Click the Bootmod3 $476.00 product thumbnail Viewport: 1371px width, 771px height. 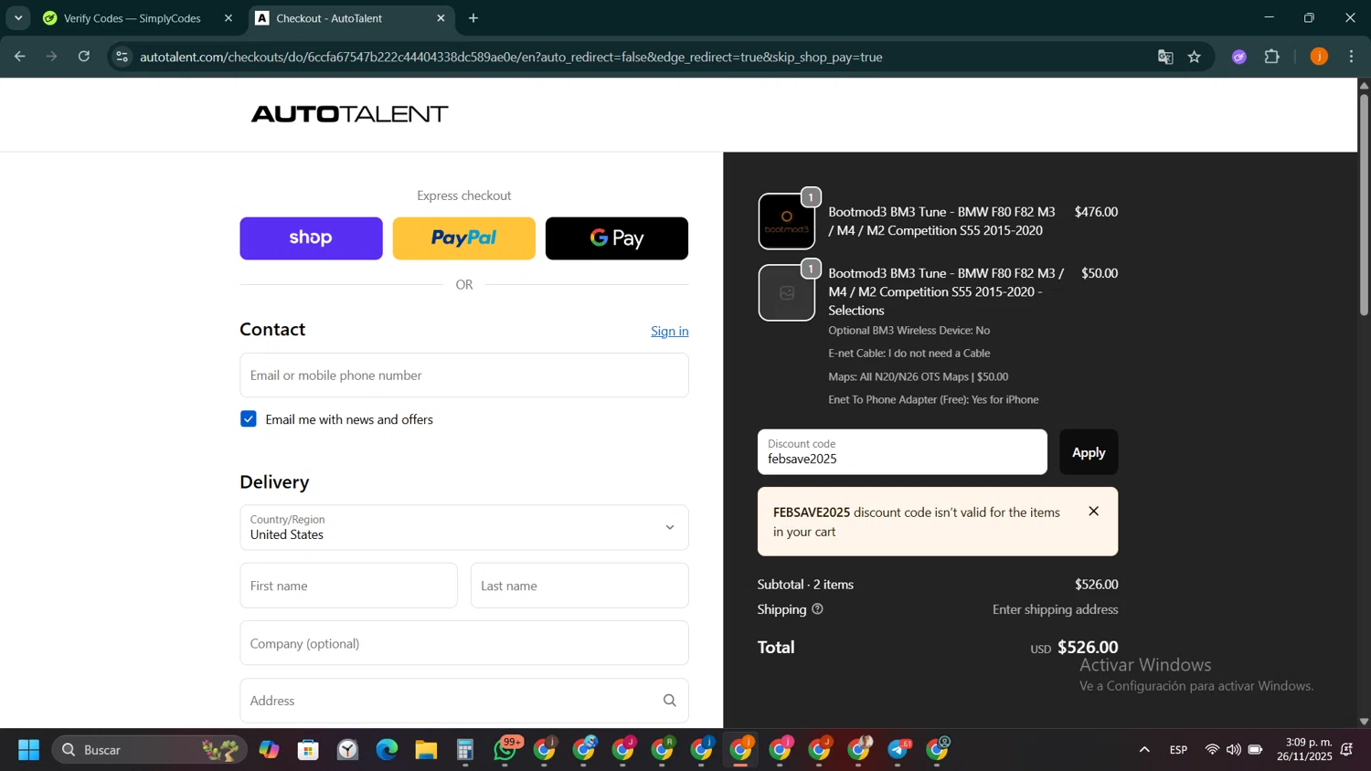[x=786, y=221]
